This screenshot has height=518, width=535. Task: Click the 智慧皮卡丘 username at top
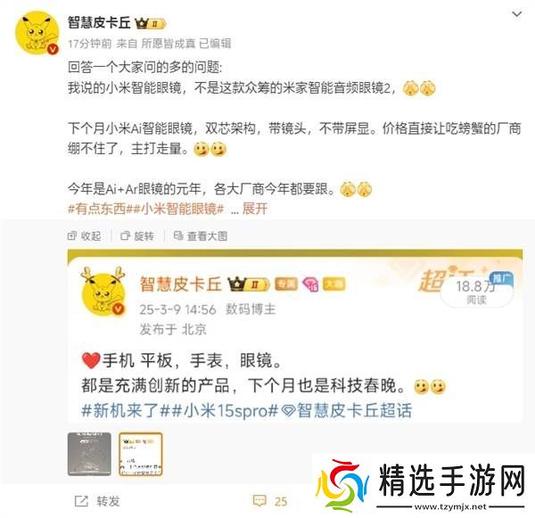(99, 22)
